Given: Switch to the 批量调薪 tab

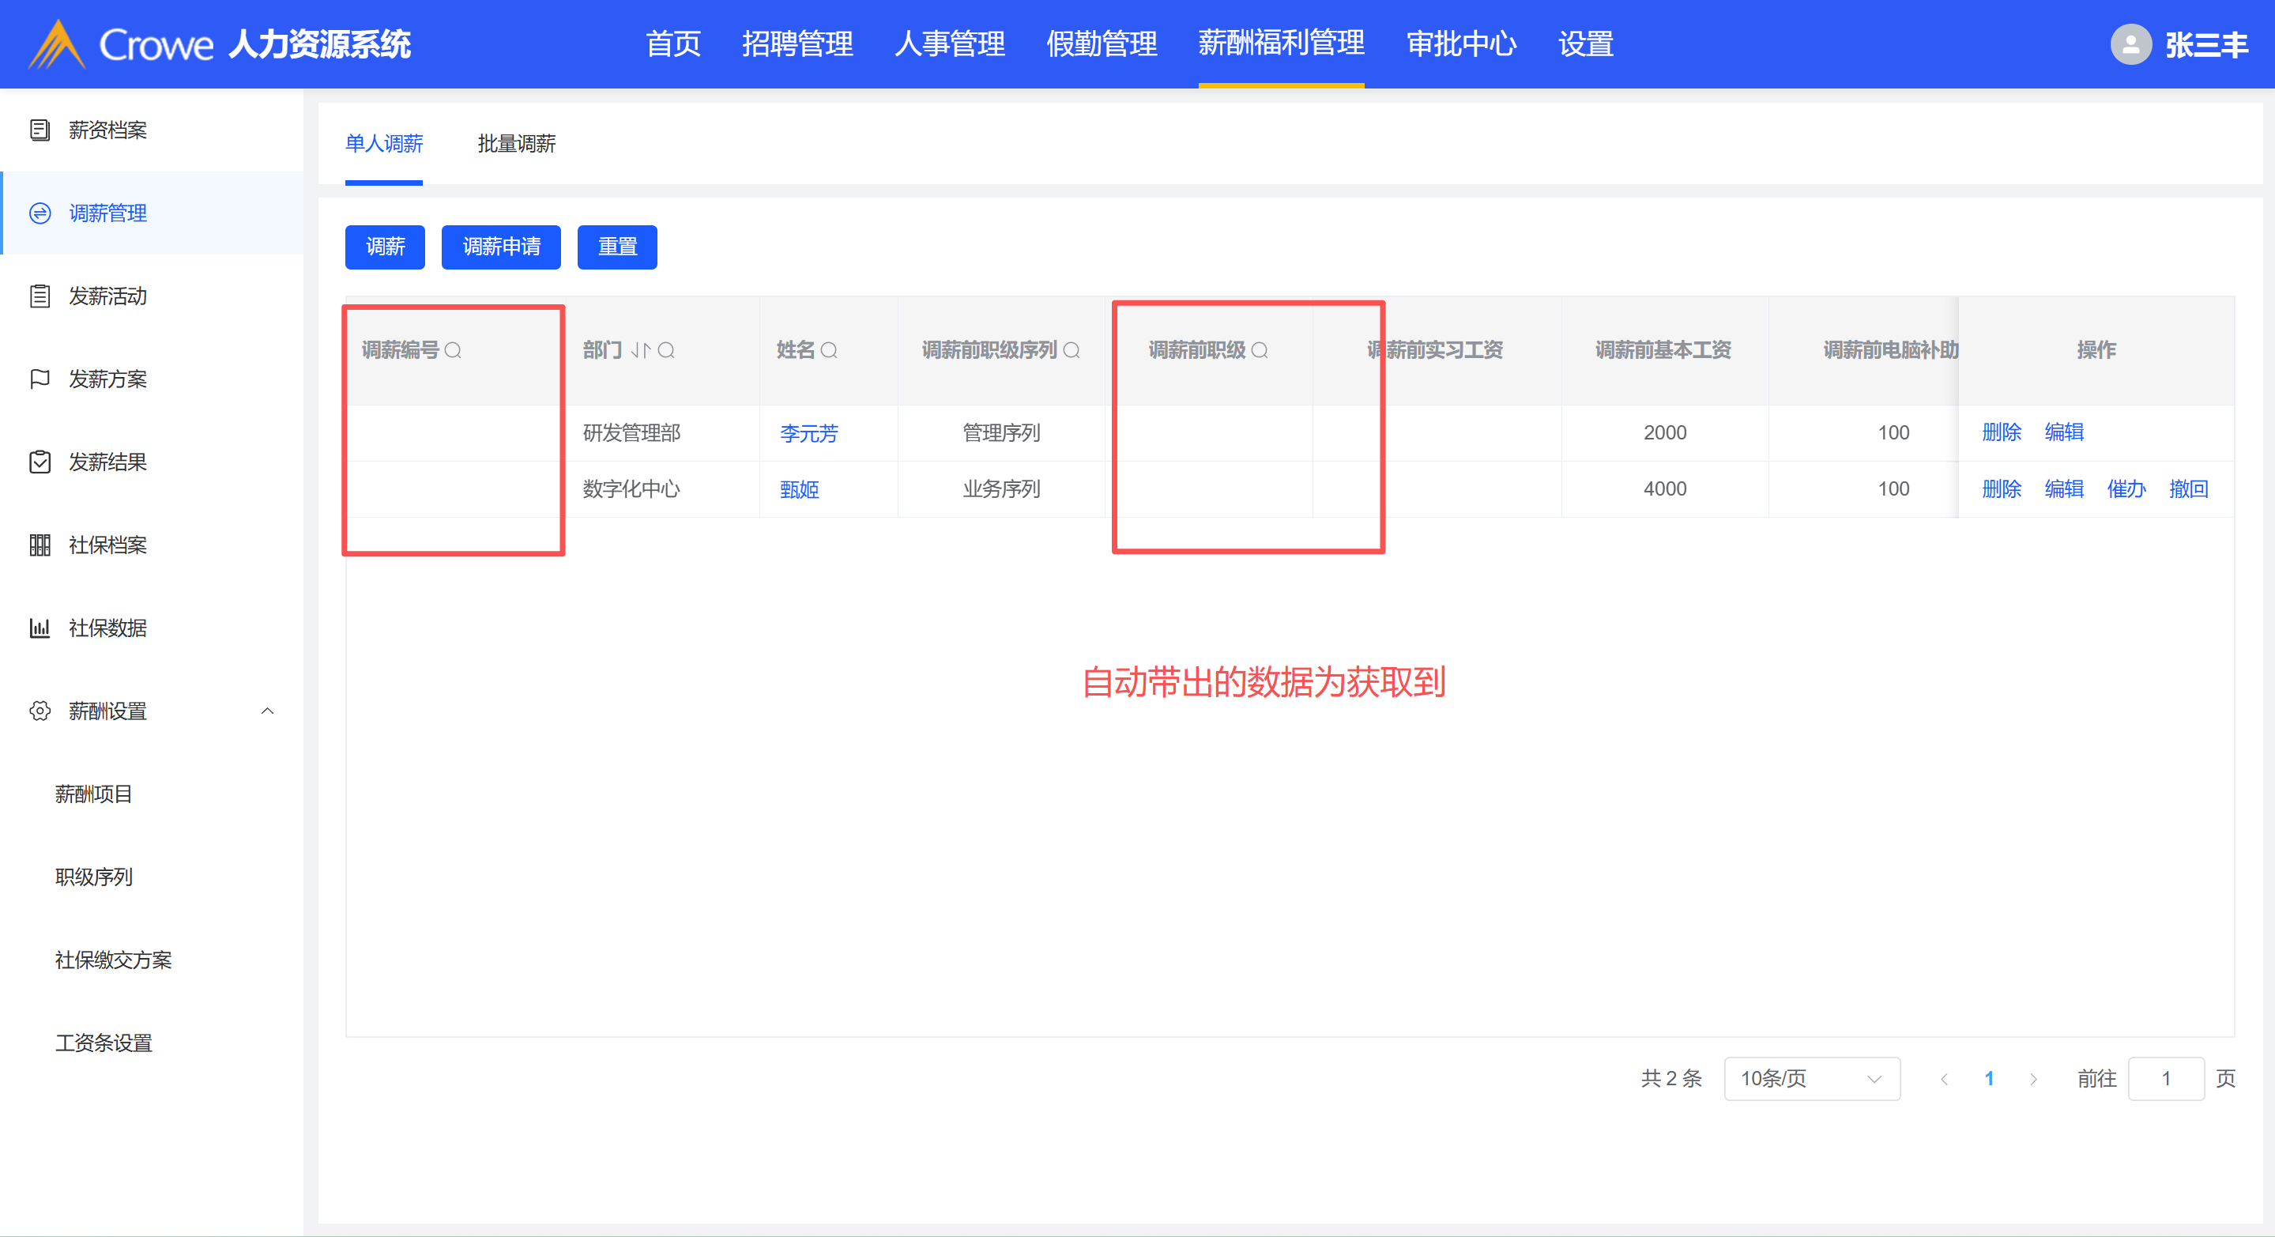Looking at the screenshot, I should point(516,144).
